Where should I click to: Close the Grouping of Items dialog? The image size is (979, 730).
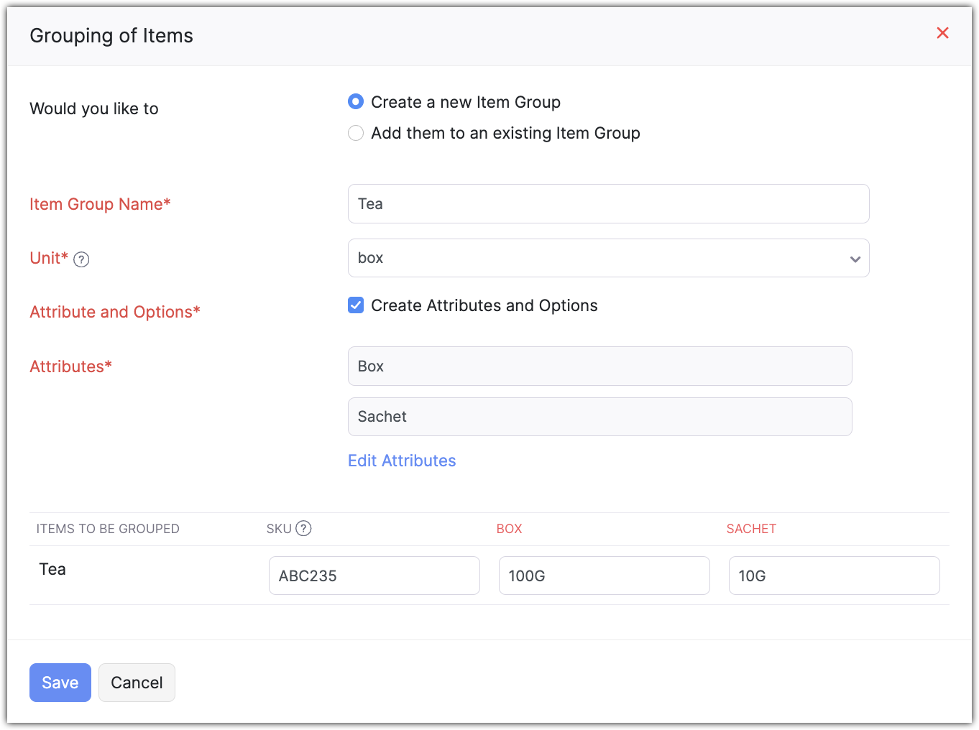point(942,33)
